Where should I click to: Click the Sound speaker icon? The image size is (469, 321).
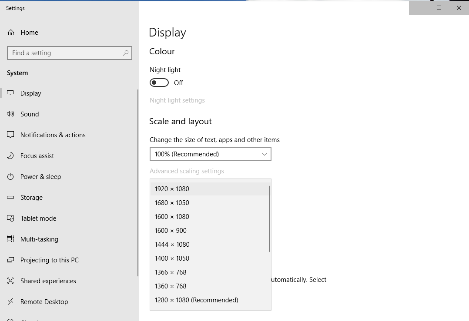pos(11,114)
